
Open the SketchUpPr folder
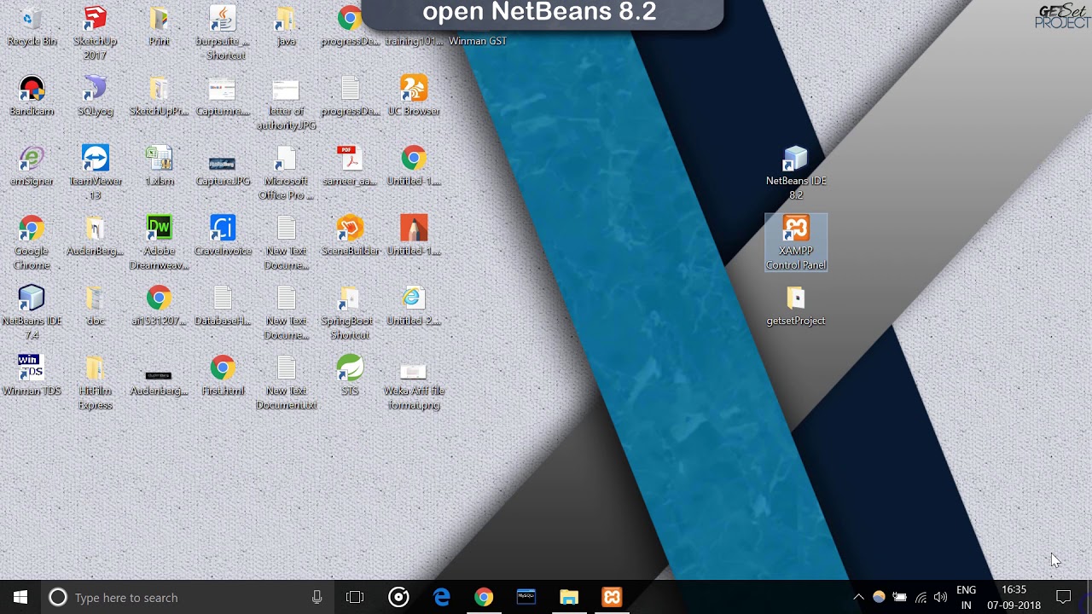tap(159, 96)
